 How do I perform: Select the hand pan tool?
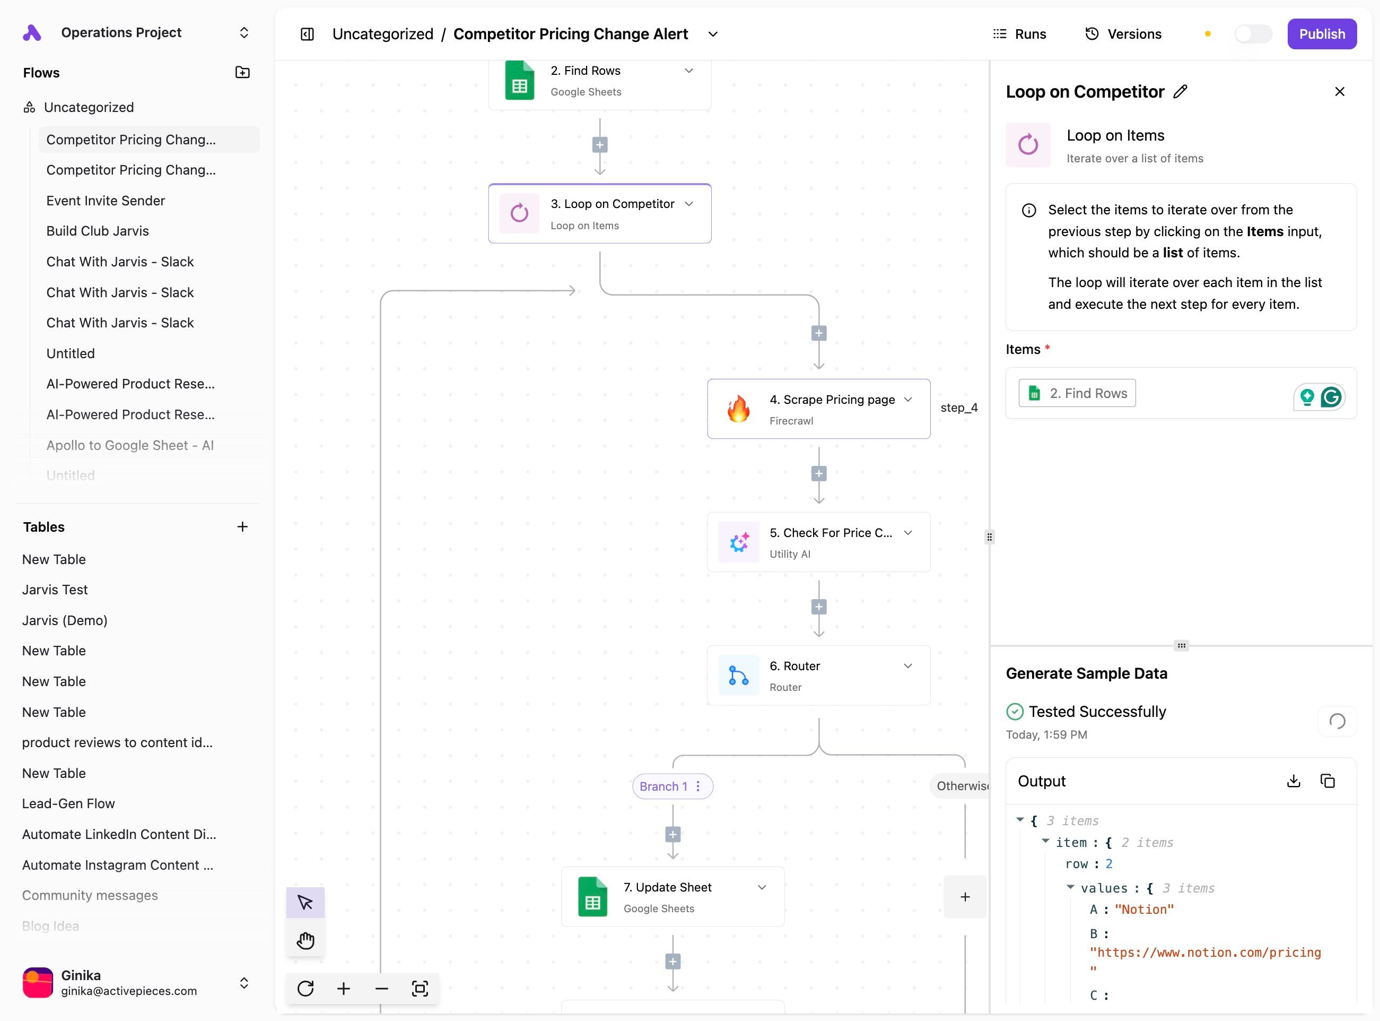(305, 941)
